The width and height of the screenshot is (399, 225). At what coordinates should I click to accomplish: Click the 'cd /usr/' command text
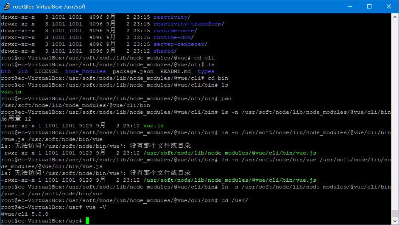point(234,200)
